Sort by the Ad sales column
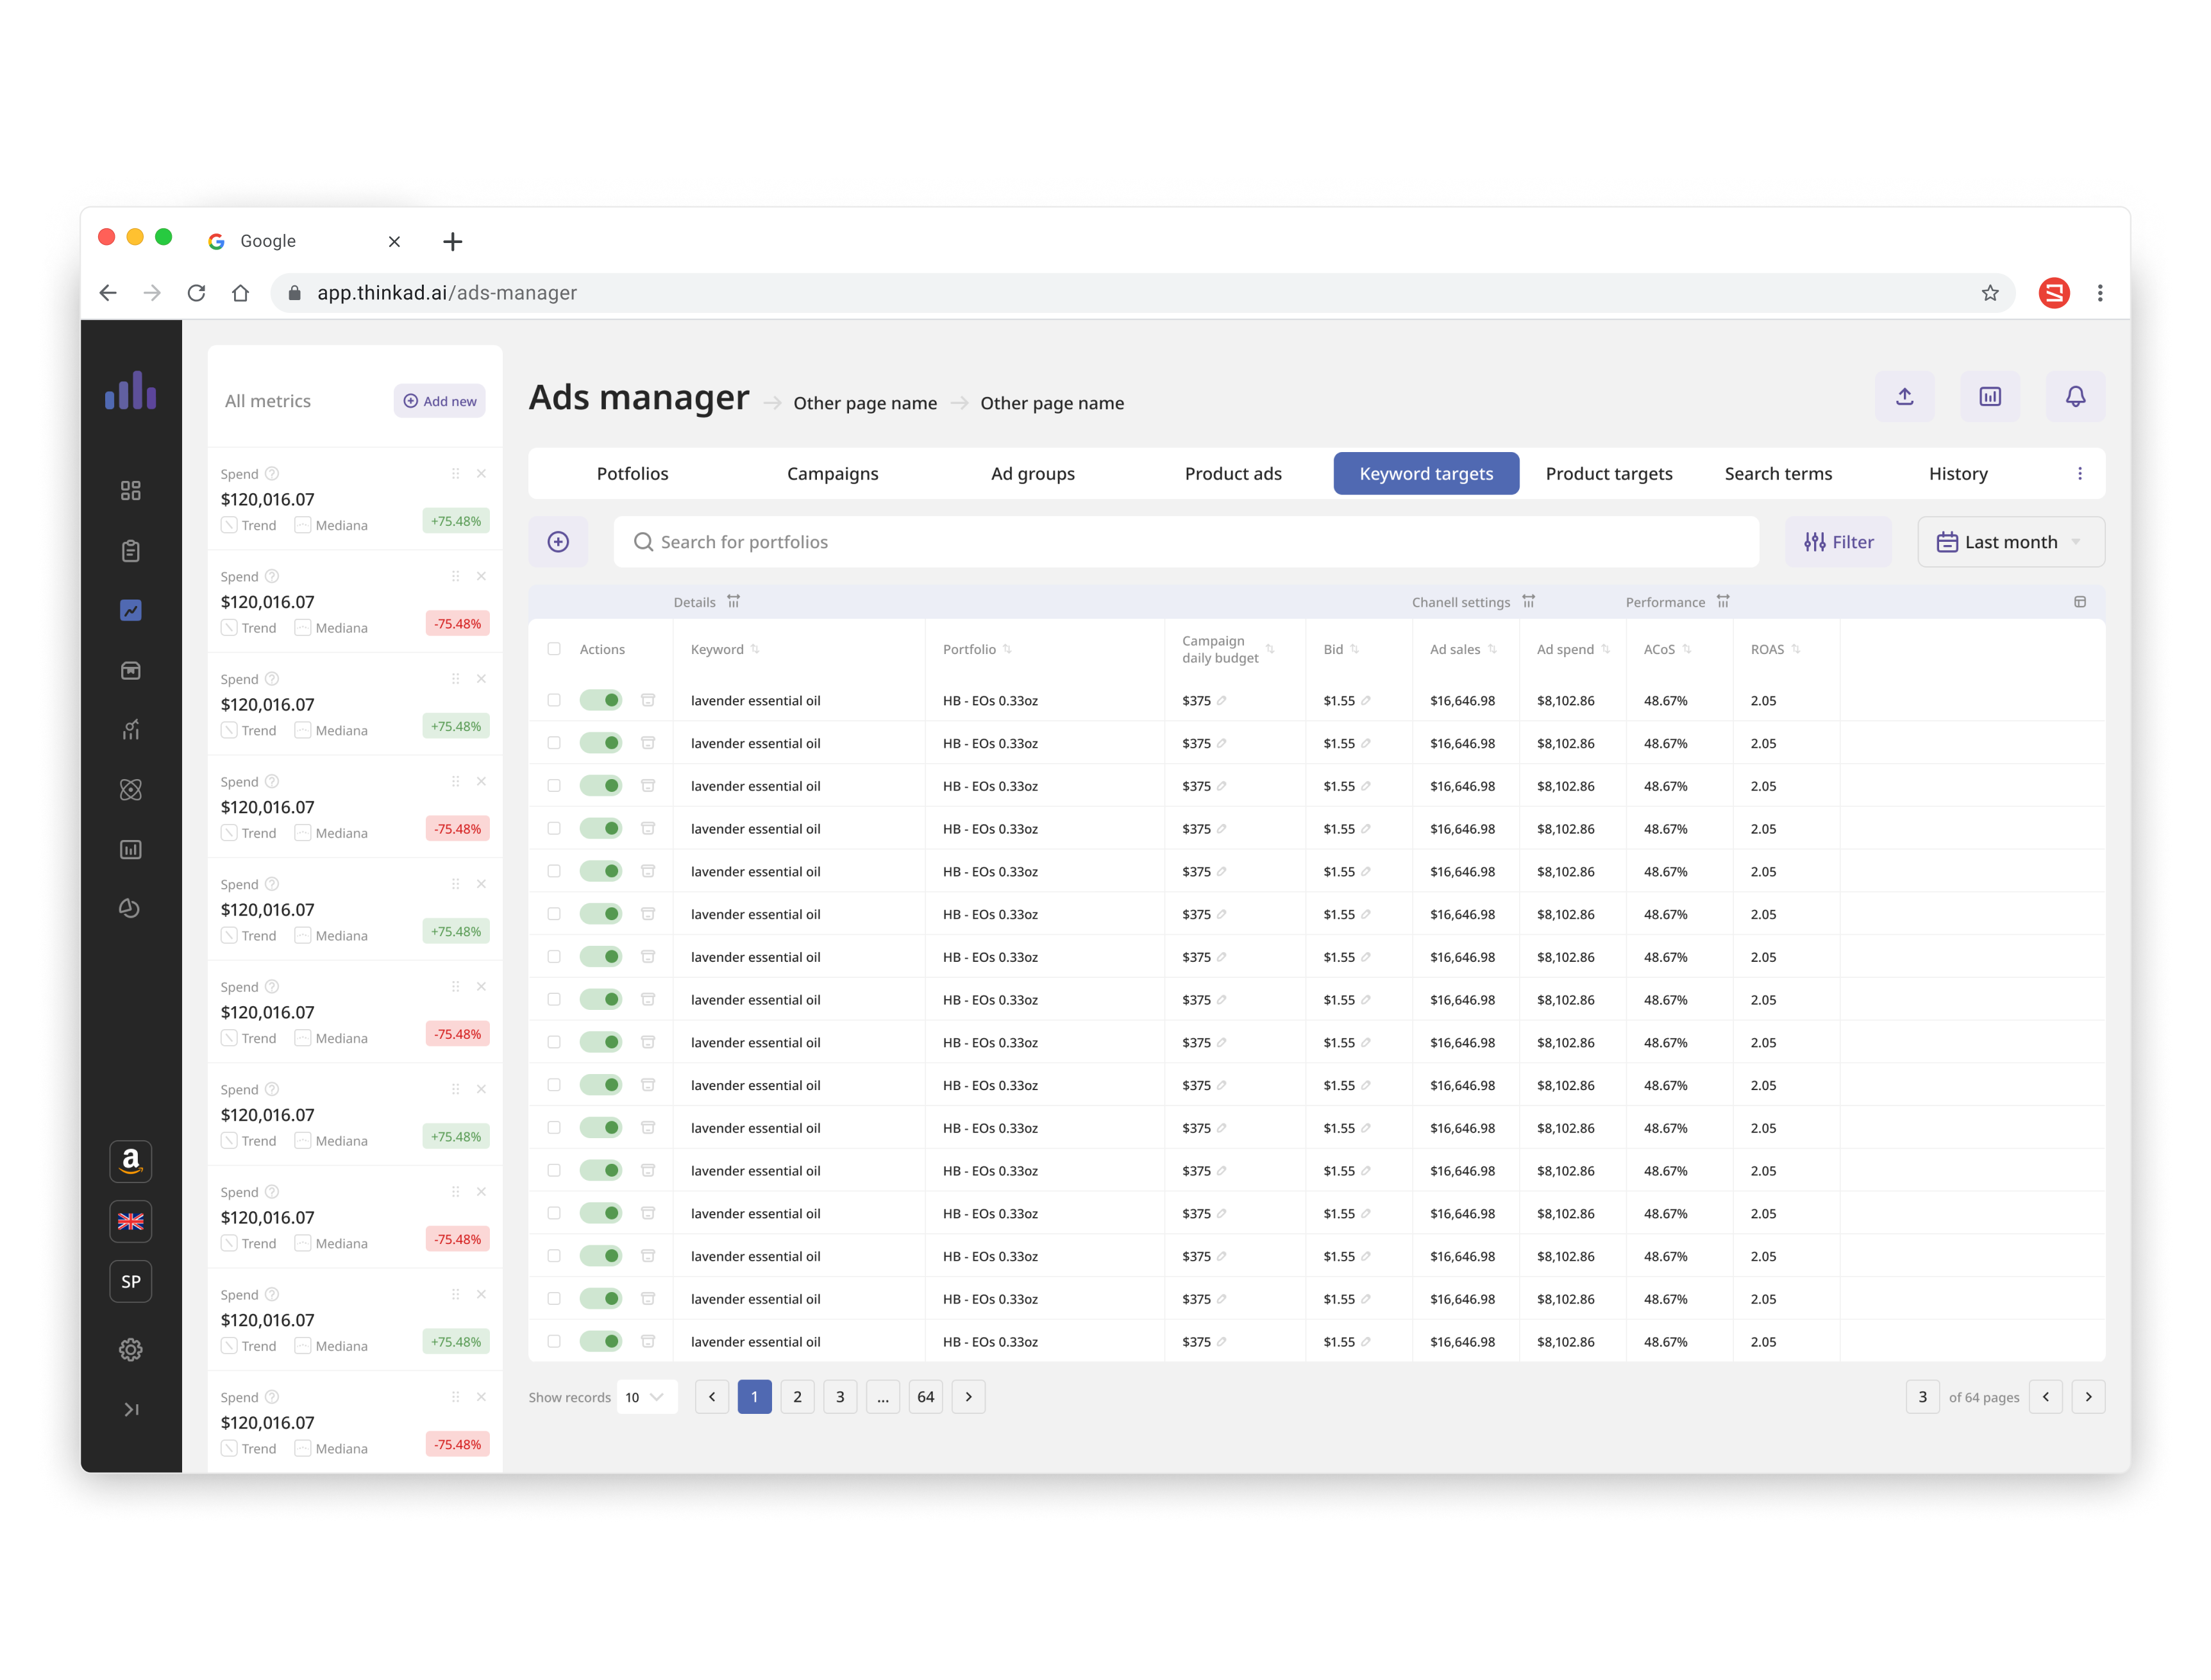 [x=1493, y=649]
